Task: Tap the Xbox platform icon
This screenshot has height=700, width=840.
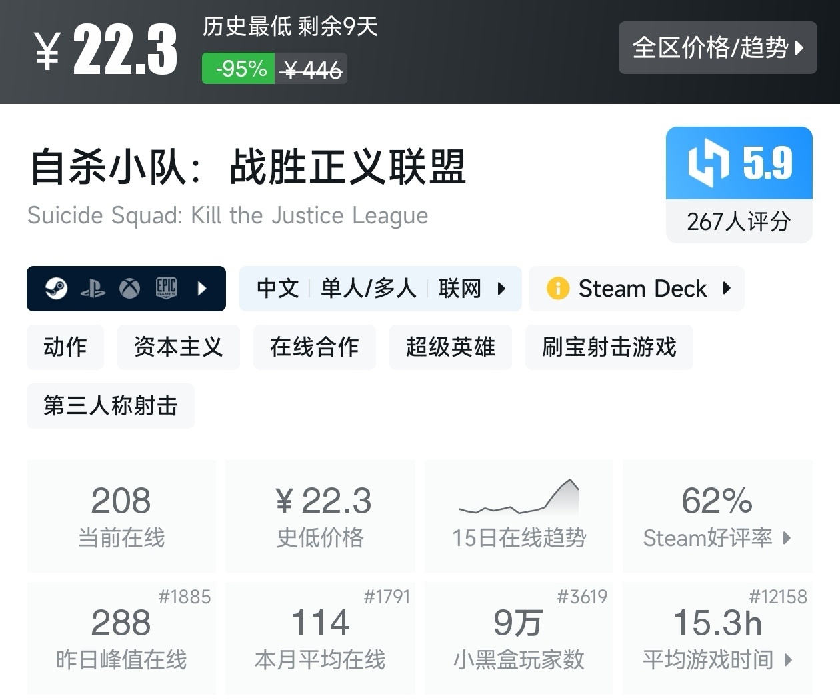Action: 129,289
